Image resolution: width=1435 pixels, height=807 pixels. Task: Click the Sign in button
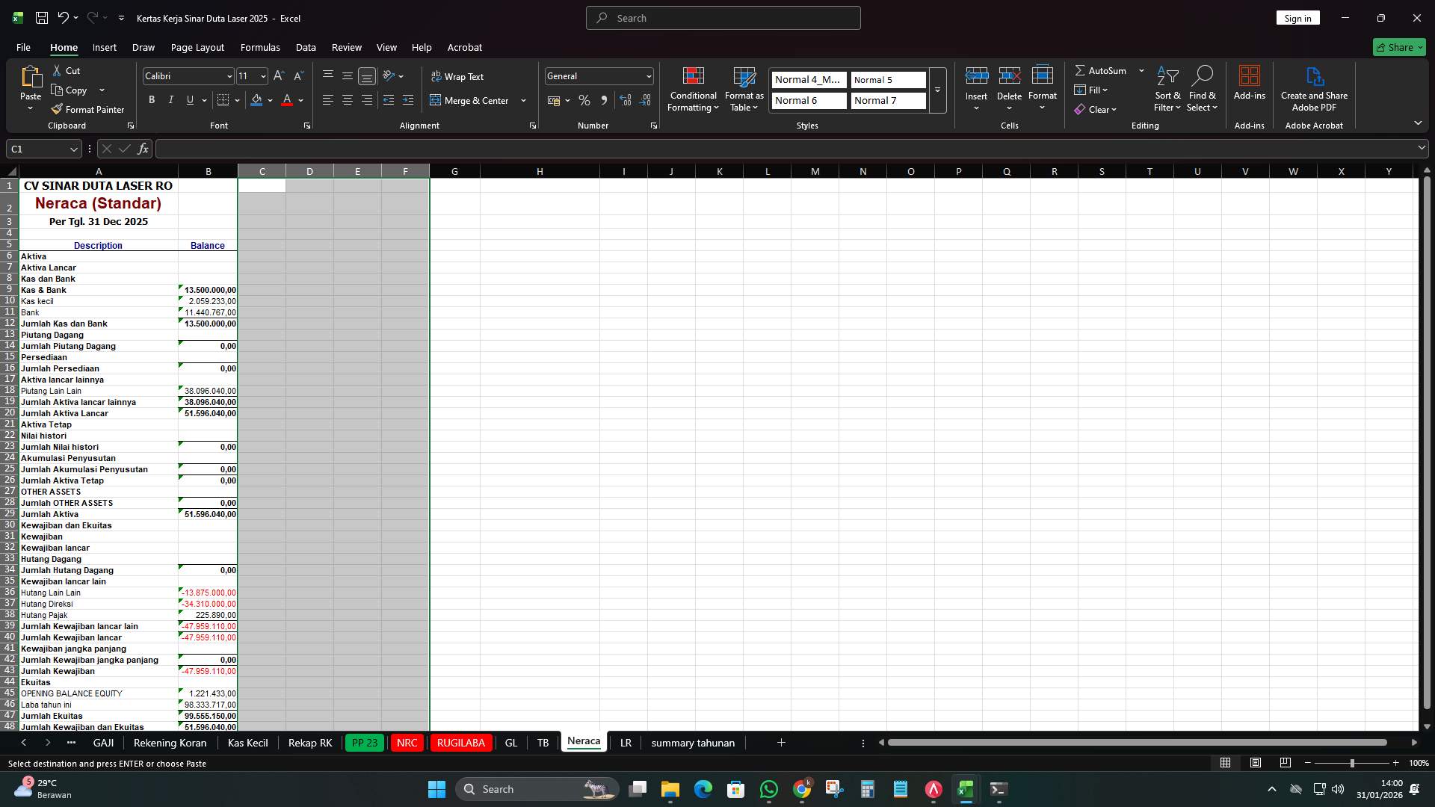pos(1297,17)
